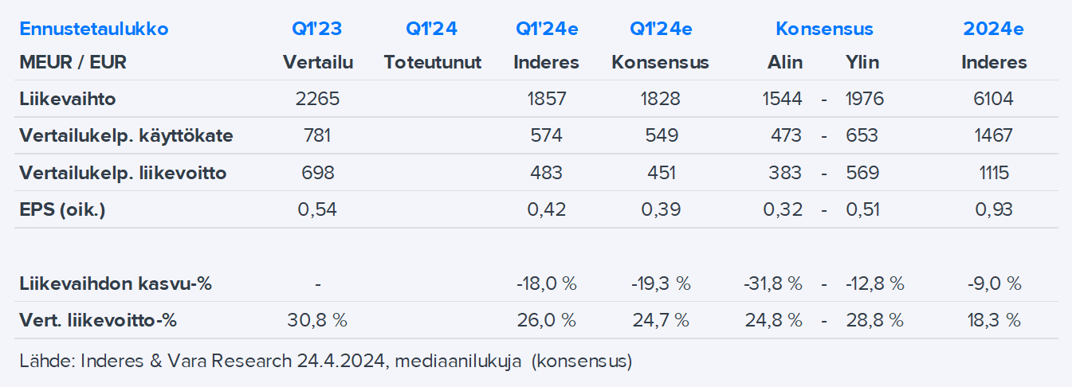Viewport: 1072px width, 387px height.
Task: Click the Ennustetaulukko table title
Action: 94,29
